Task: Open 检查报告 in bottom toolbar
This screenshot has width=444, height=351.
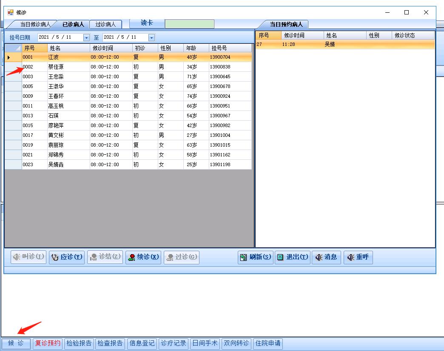Action: click(x=110, y=343)
